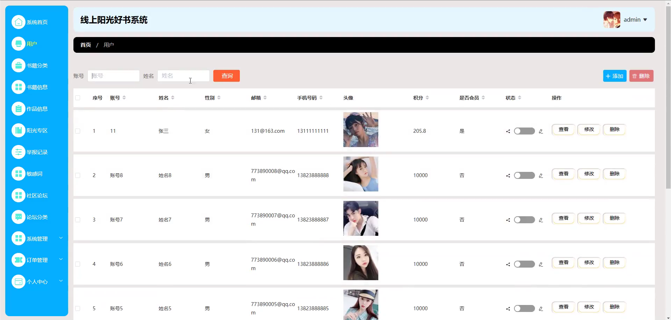Toggle status switch for 账号6
The width and height of the screenshot is (671, 320).
coord(524,264)
